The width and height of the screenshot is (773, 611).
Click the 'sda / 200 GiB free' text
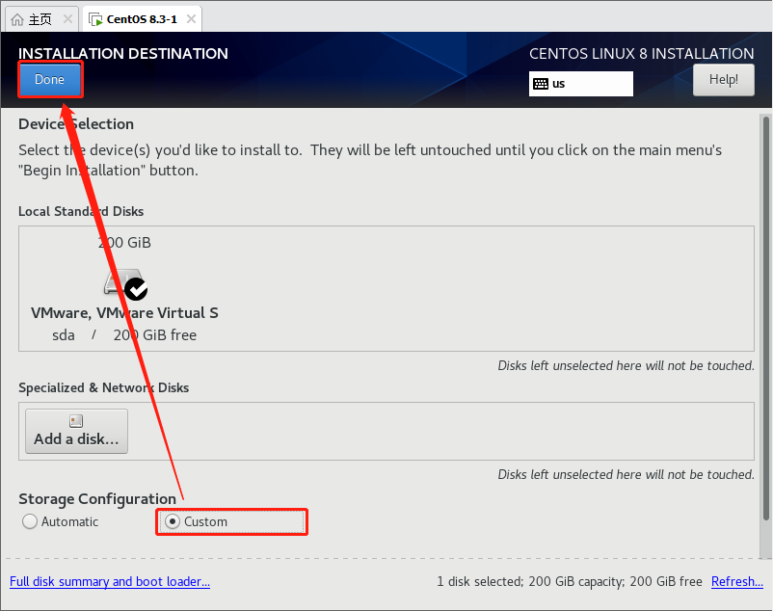click(x=124, y=335)
